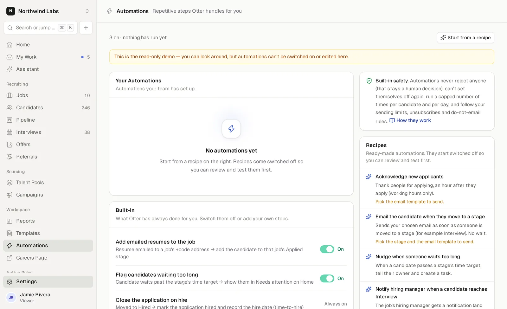507x309 pixels.
Task: Expand the Northwind Labs workspace switcher
Action: (x=48, y=11)
